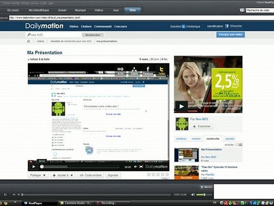
Task: Select the Web tab
Action: point(132,10)
